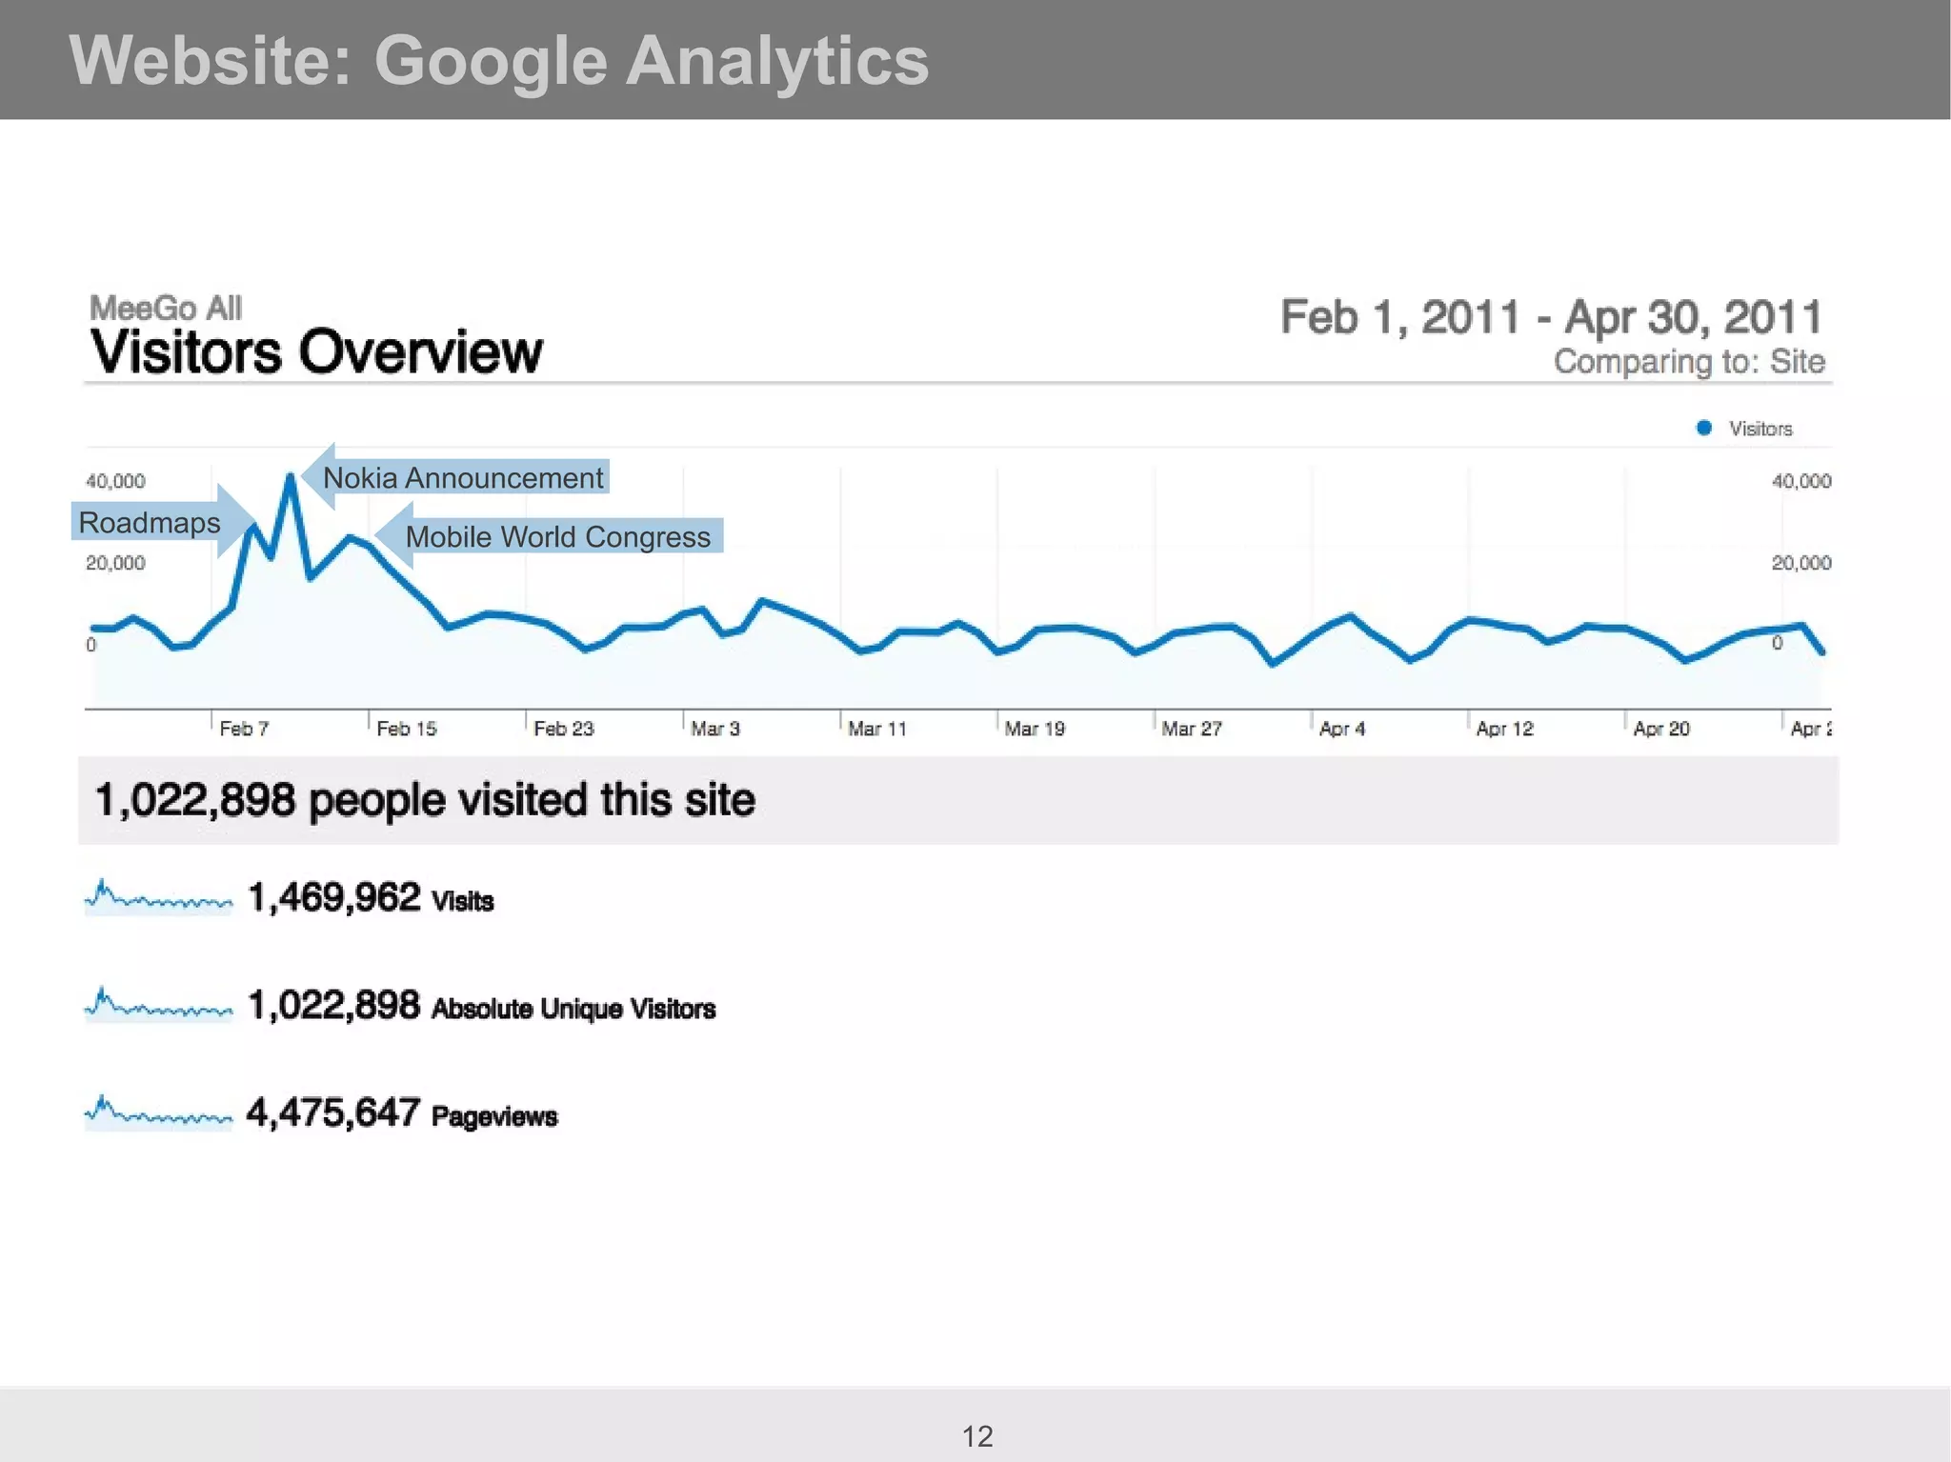Click the 'Feb 7' axis label
1951x1462 pixels.
244,729
